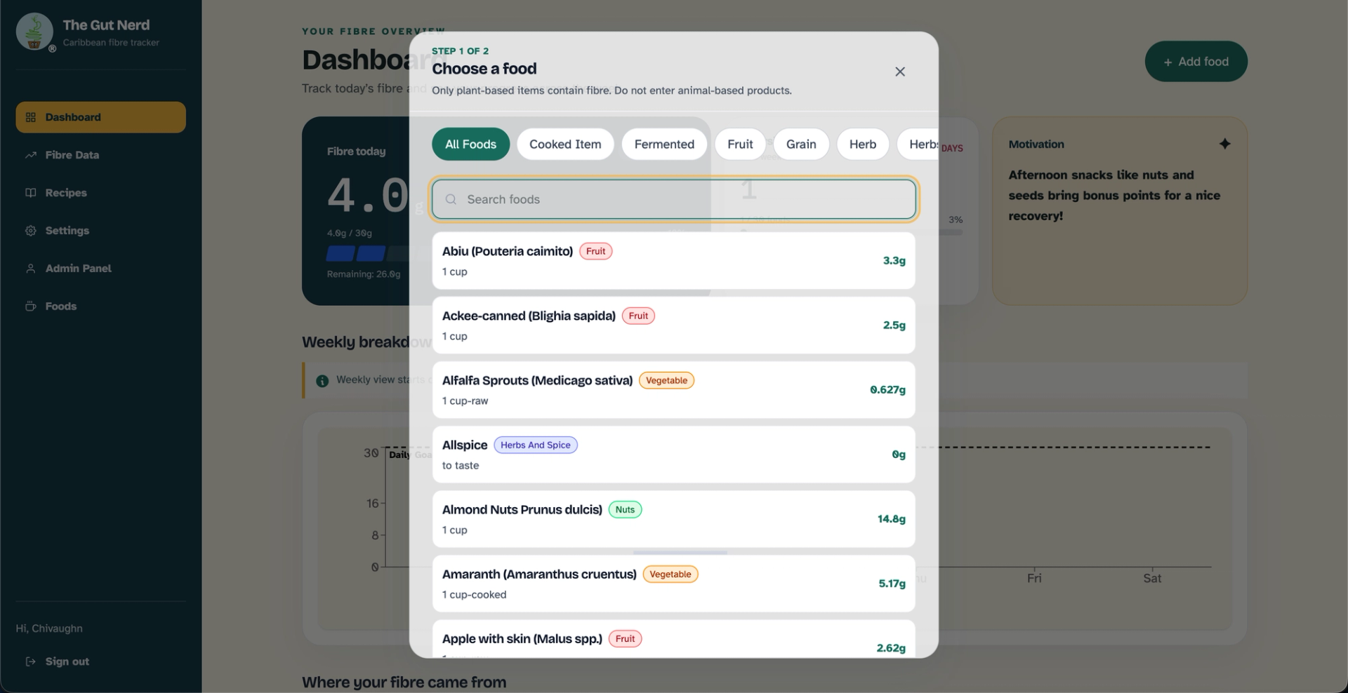Click the Vegetable tag on Amaranth
1348x693 pixels.
coord(670,574)
